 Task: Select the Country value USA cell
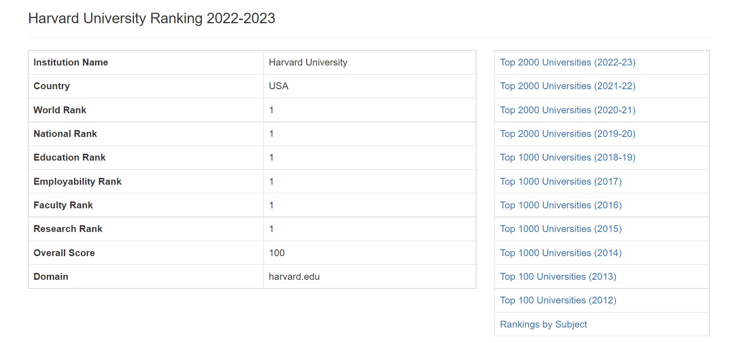pos(370,86)
